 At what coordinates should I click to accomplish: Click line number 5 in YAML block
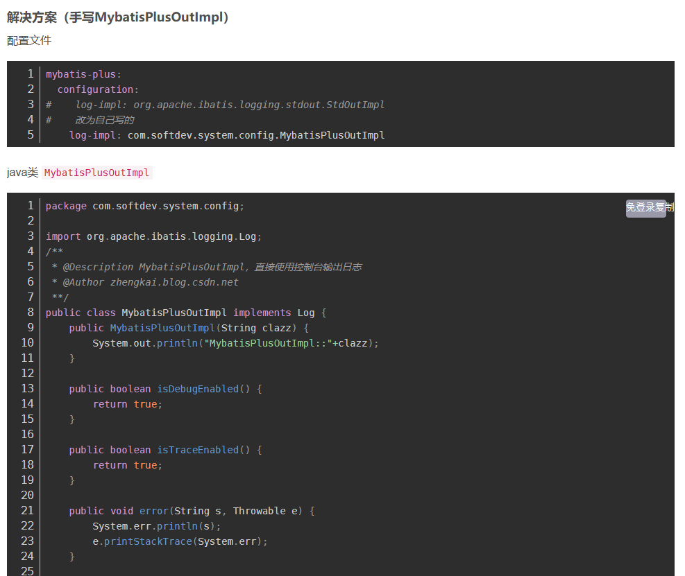point(31,135)
